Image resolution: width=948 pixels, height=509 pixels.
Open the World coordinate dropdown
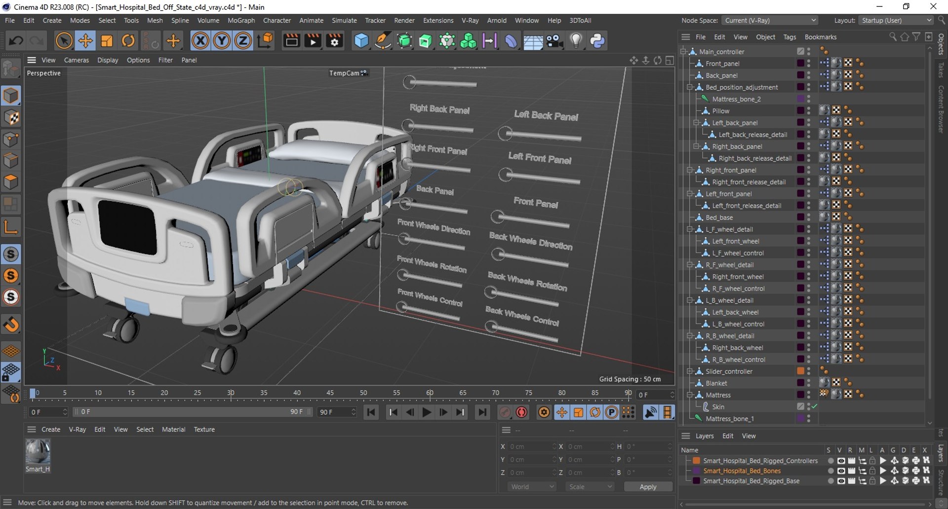tap(532, 487)
